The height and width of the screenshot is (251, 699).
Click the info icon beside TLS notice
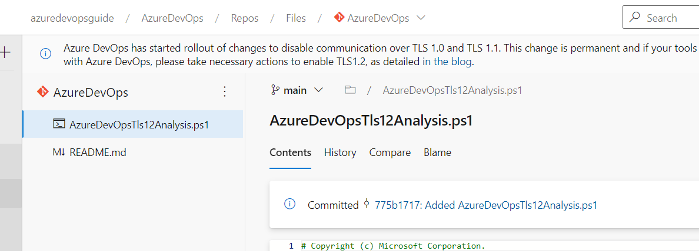(x=45, y=54)
